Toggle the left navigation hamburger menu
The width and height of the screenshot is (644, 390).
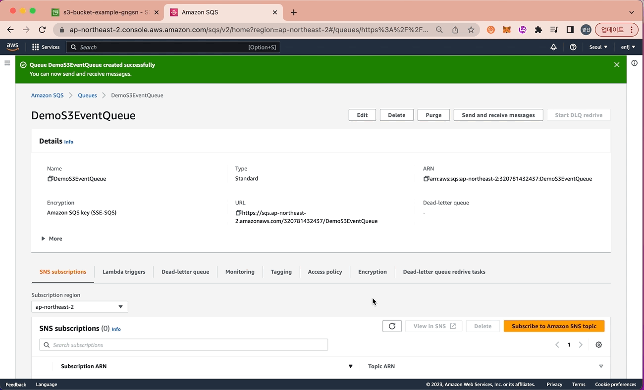pyautogui.click(x=7, y=63)
